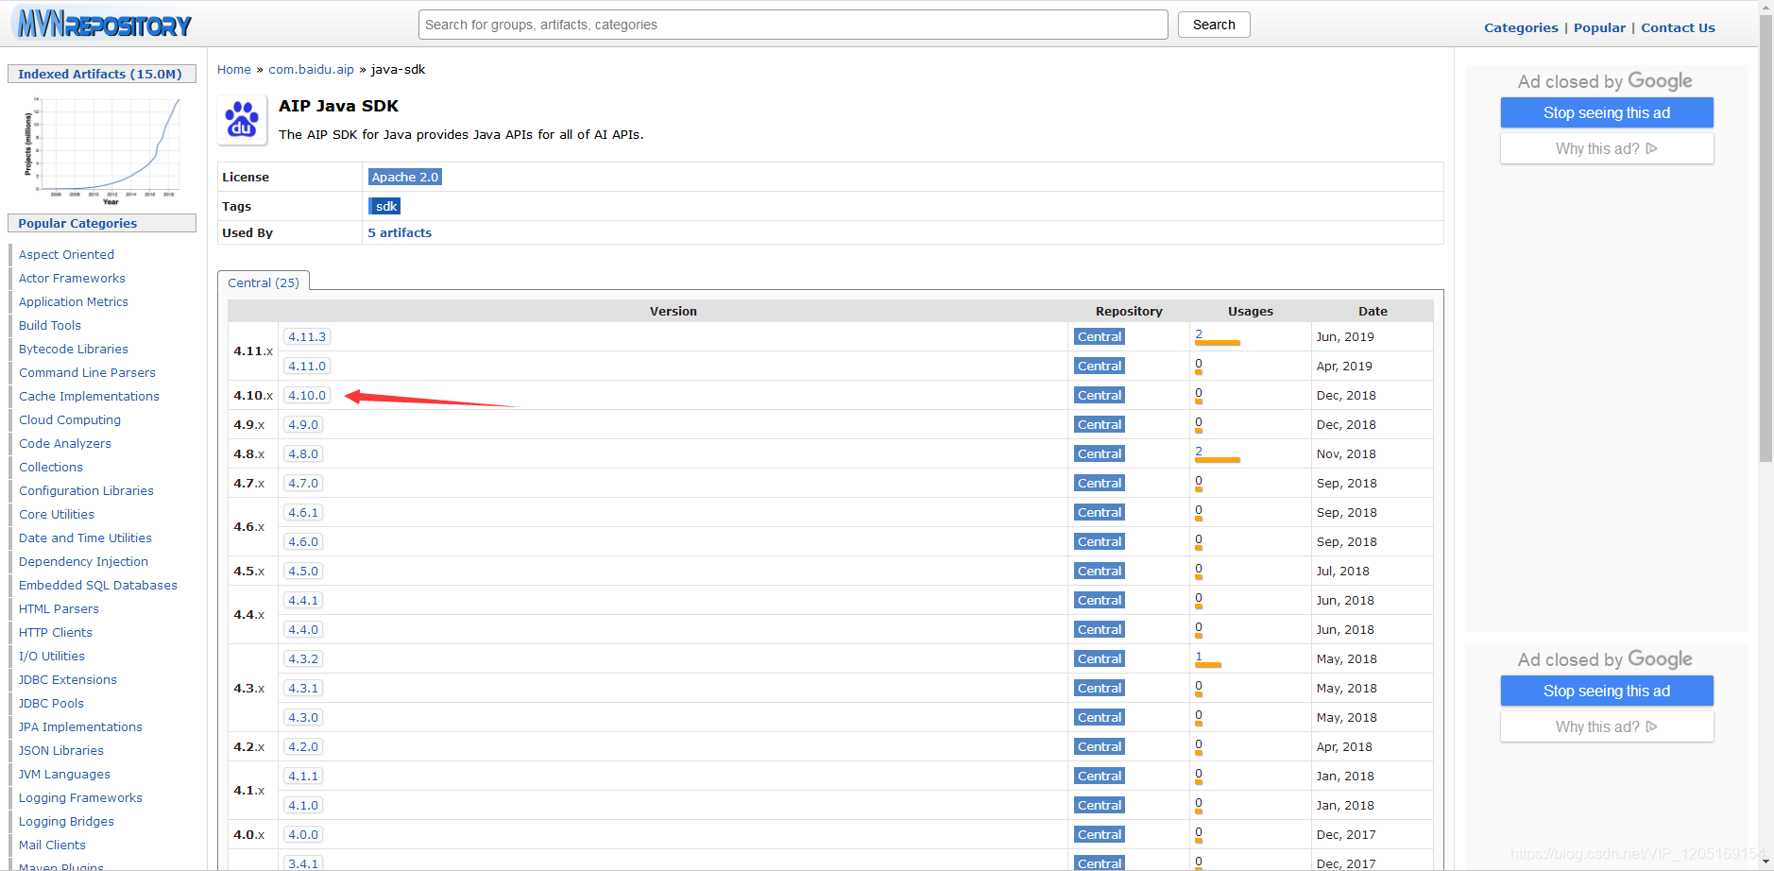Viewport: 1774px width, 871px height.
Task: Open the HTTP Clients category
Action: (x=56, y=632)
